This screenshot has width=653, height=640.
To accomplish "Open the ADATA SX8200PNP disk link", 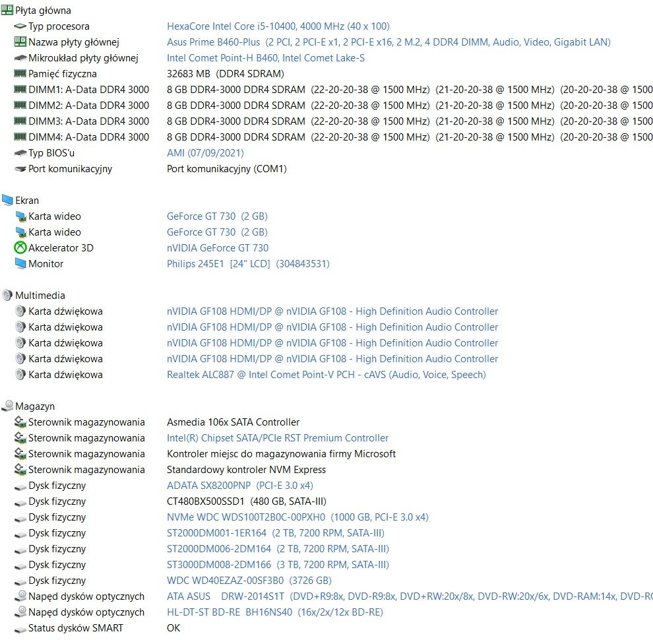I will 240,486.
